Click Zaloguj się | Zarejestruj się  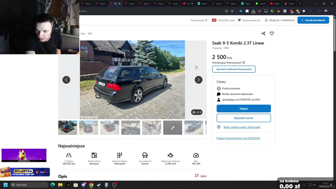click(x=280, y=20)
